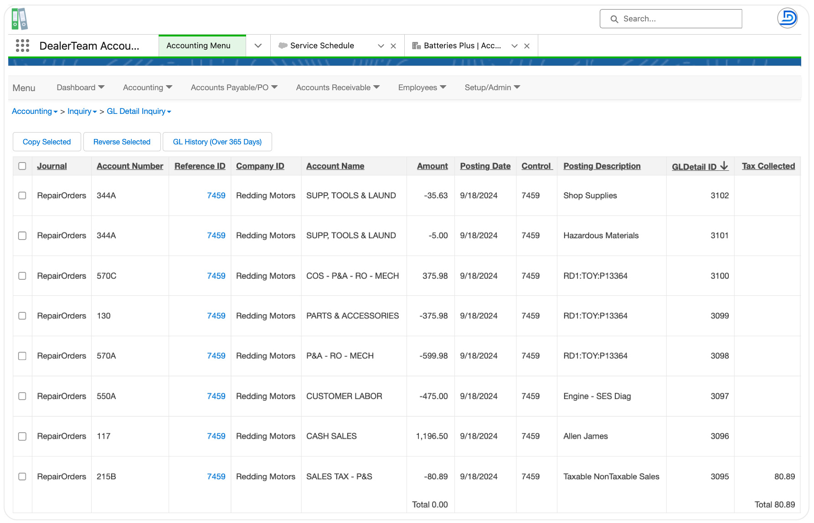814x523 pixels.
Task: Select checkbox for P&A - RO - MECH row
Action: pyautogui.click(x=22, y=356)
